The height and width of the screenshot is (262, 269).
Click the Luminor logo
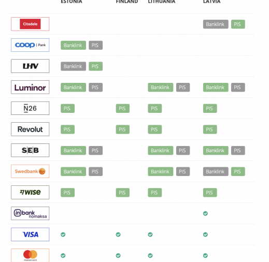[30, 87]
